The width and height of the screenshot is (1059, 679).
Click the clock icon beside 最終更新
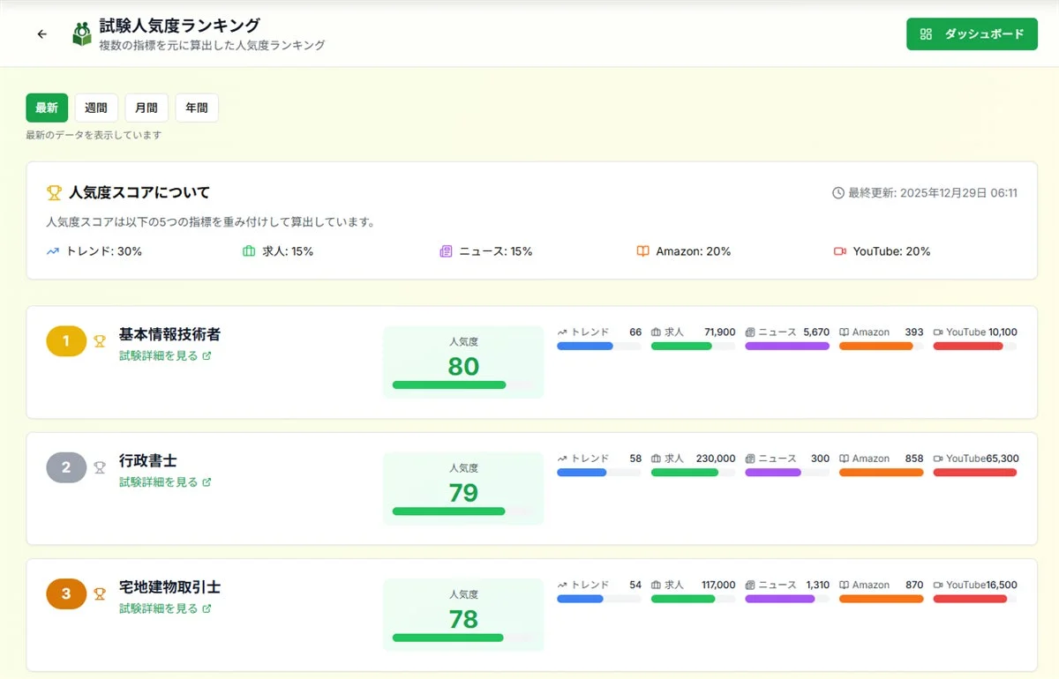[839, 192]
